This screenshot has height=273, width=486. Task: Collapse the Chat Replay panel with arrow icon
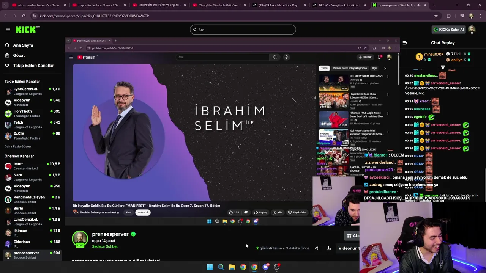tap(405, 43)
